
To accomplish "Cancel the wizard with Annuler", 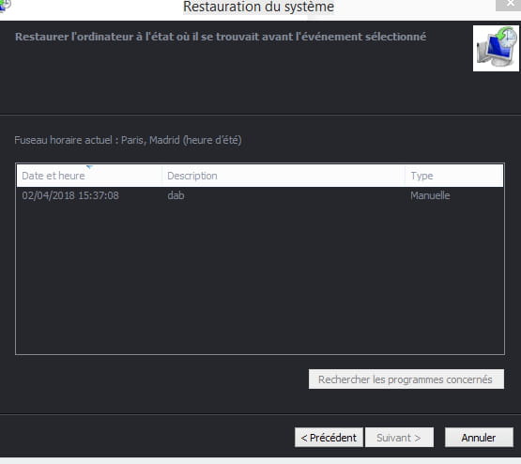I will (x=479, y=438).
